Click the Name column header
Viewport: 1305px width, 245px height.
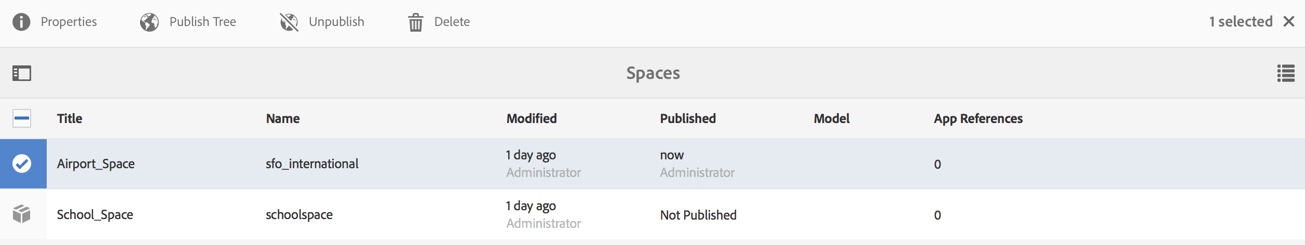click(x=283, y=118)
